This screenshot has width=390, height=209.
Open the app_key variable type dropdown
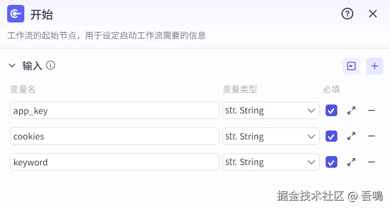[x=271, y=110]
